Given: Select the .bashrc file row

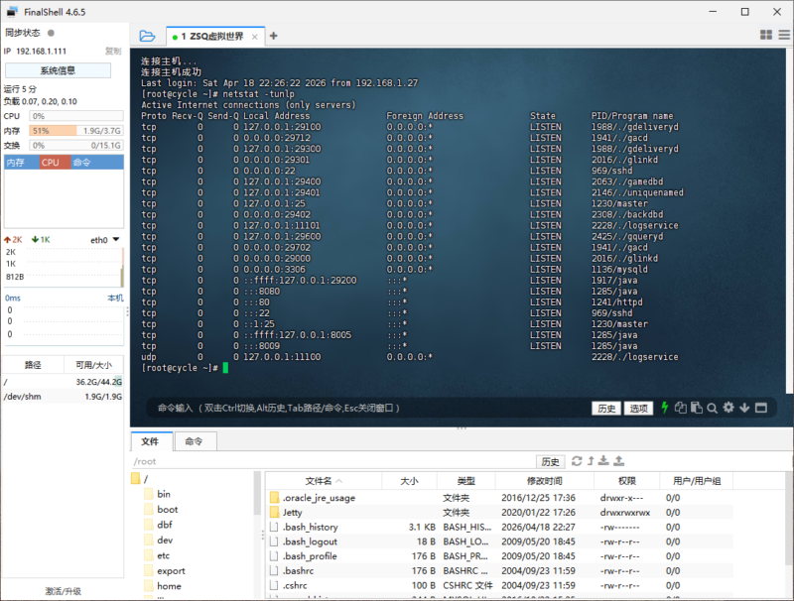Looking at the screenshot, I should (500, 570).
